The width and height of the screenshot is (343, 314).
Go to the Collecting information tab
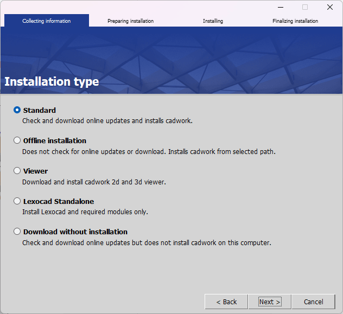(x=47, y=21)
